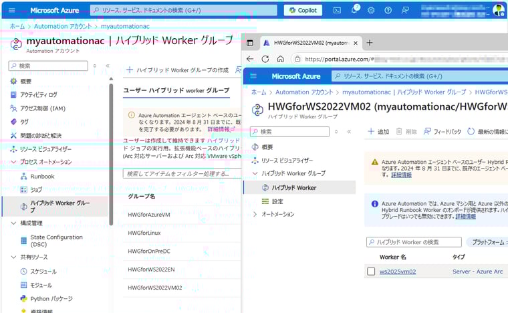Click the browser home icon
508x313 pixels.
281,59
